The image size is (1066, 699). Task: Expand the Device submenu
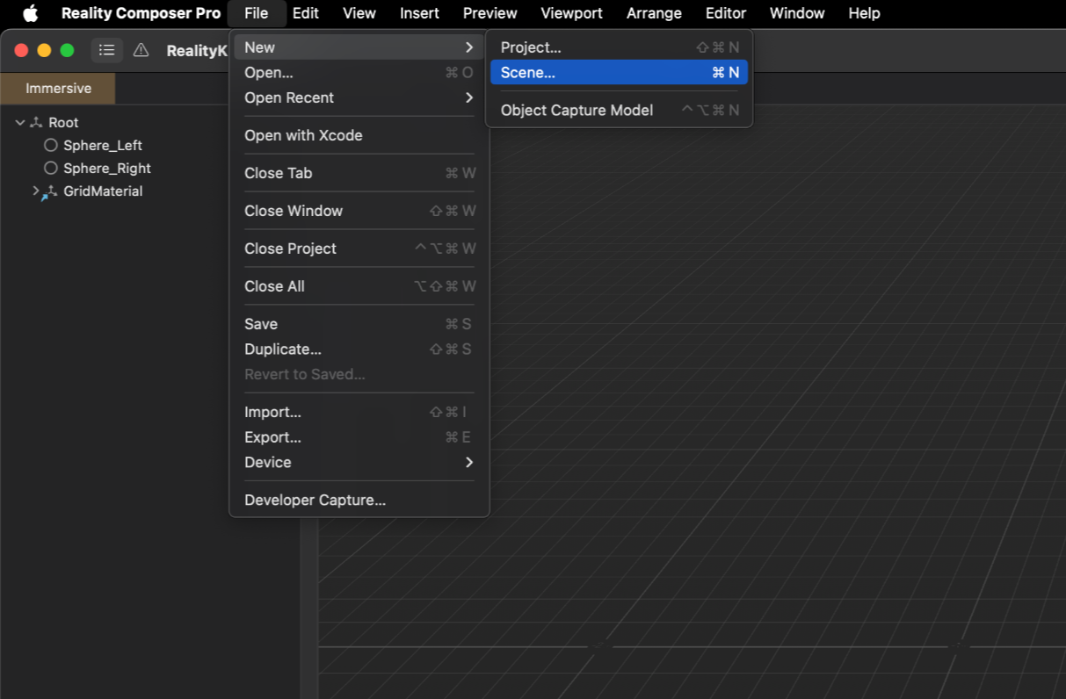click(x=359, y=462)
